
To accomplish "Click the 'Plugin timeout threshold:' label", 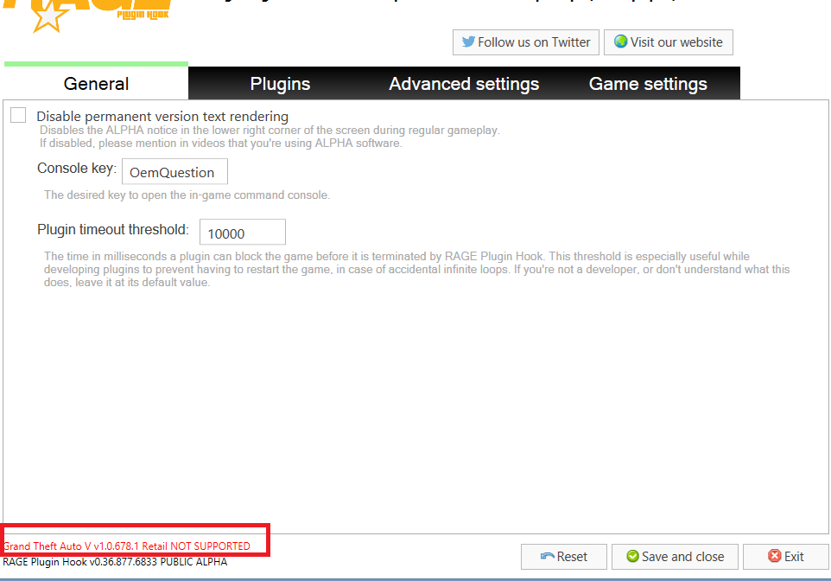I will (x=113, y=229).
